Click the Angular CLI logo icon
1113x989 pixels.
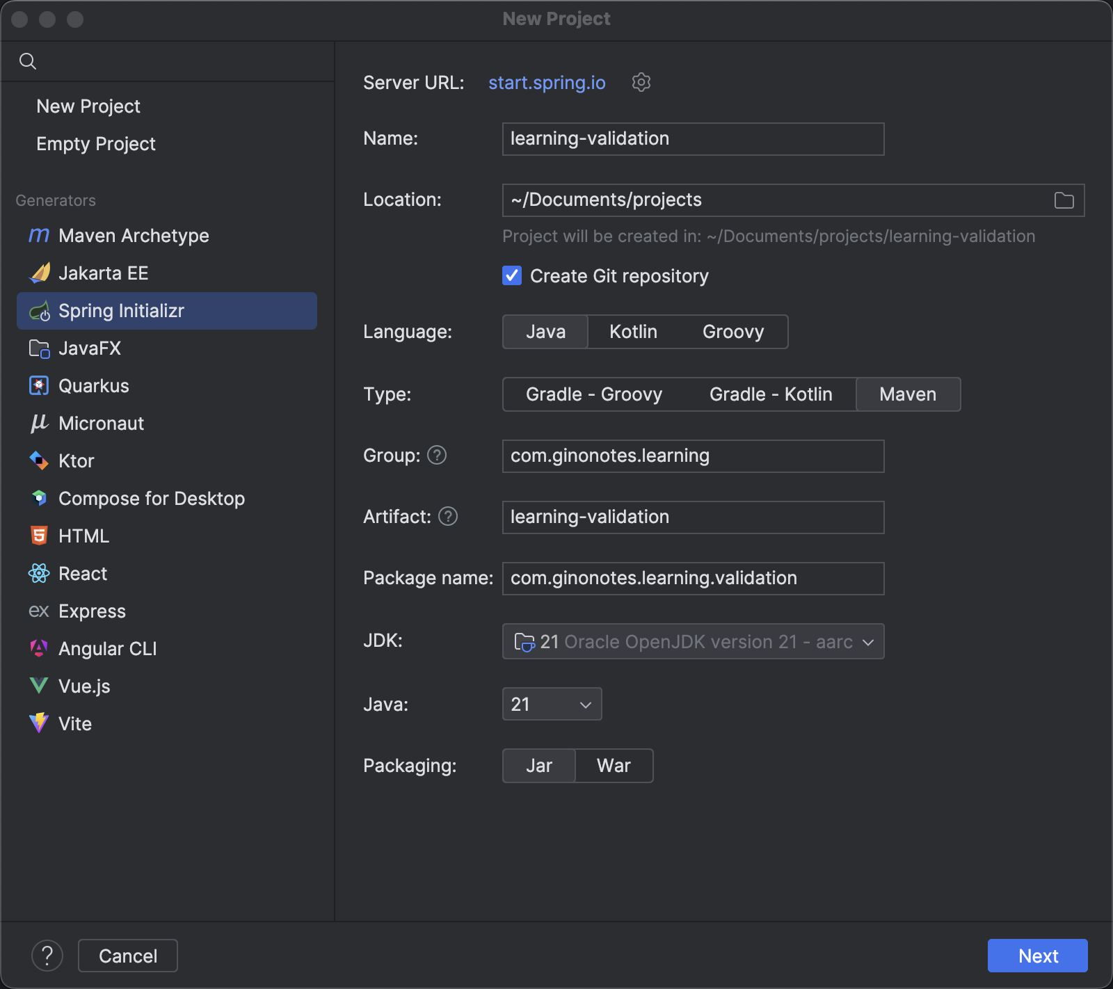pyautogui.click(x=39, y=649)
